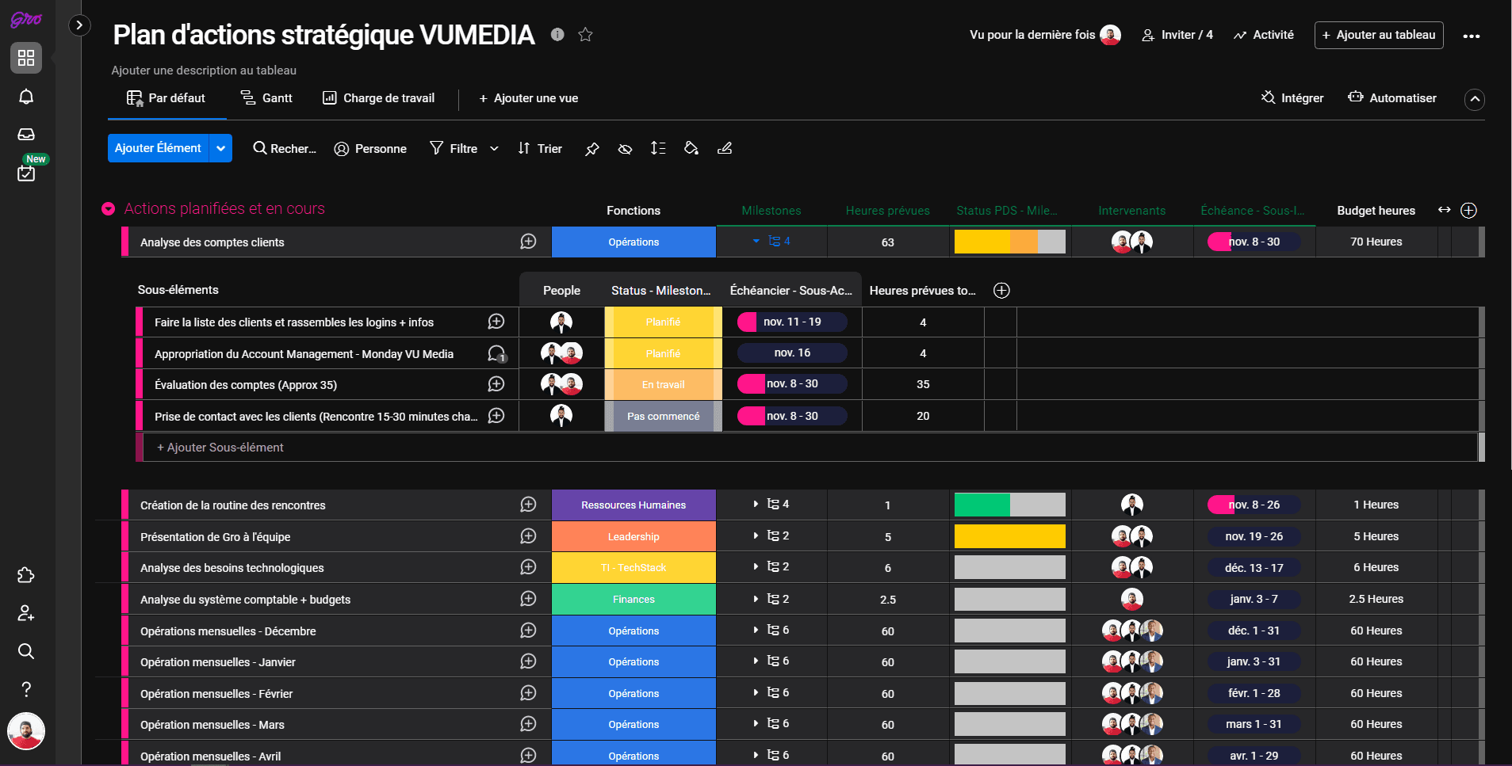Open the apps puzzle-piece icon

tap(26, 575)
